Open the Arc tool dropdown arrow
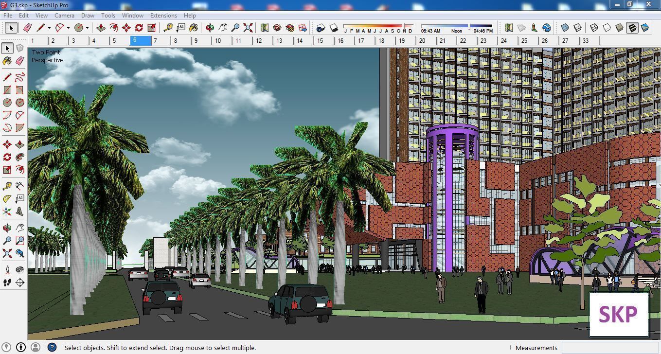Viewport: 661px width, 354px height. 68,28
